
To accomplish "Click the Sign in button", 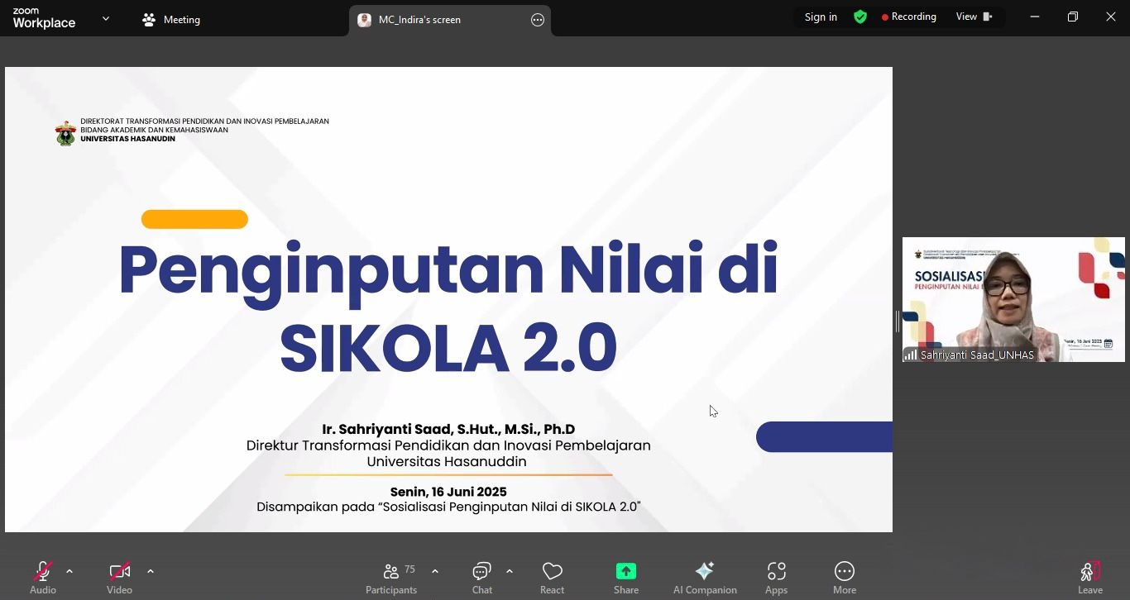I will [x=820, y=16].
